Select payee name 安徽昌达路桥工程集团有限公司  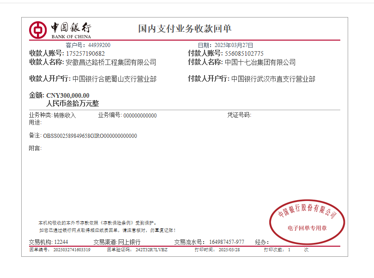click(x=111, y=62)
